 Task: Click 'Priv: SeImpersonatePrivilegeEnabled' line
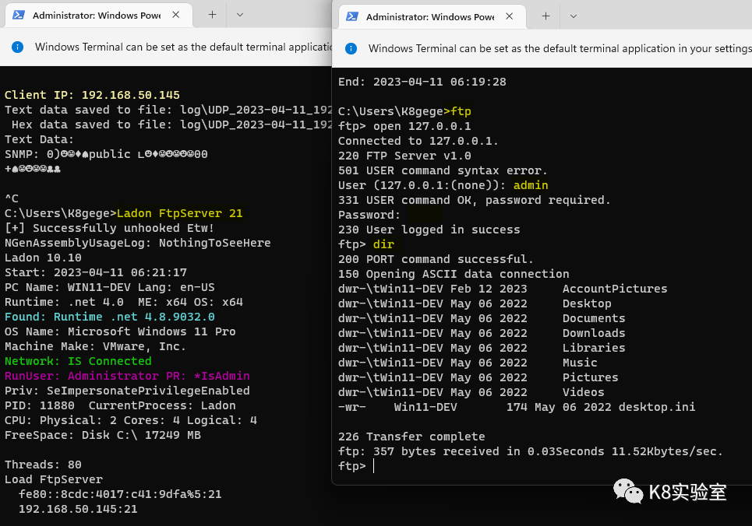(x=127, y=391)
